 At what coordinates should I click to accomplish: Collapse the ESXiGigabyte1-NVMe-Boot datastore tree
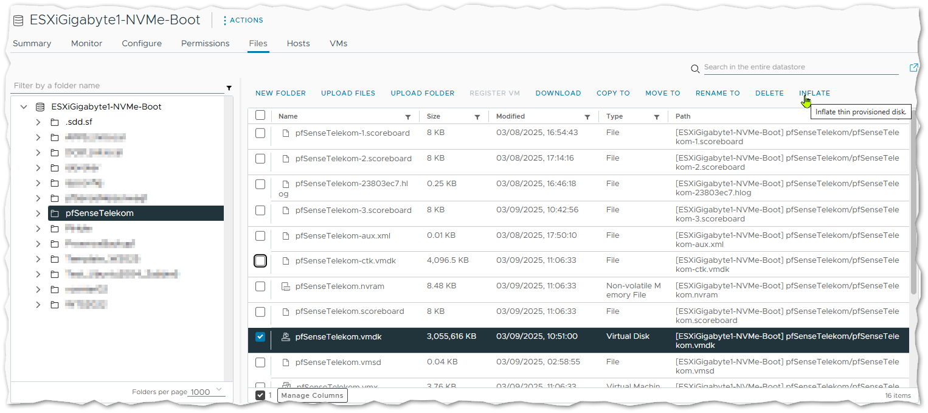[x=24, y=107]
